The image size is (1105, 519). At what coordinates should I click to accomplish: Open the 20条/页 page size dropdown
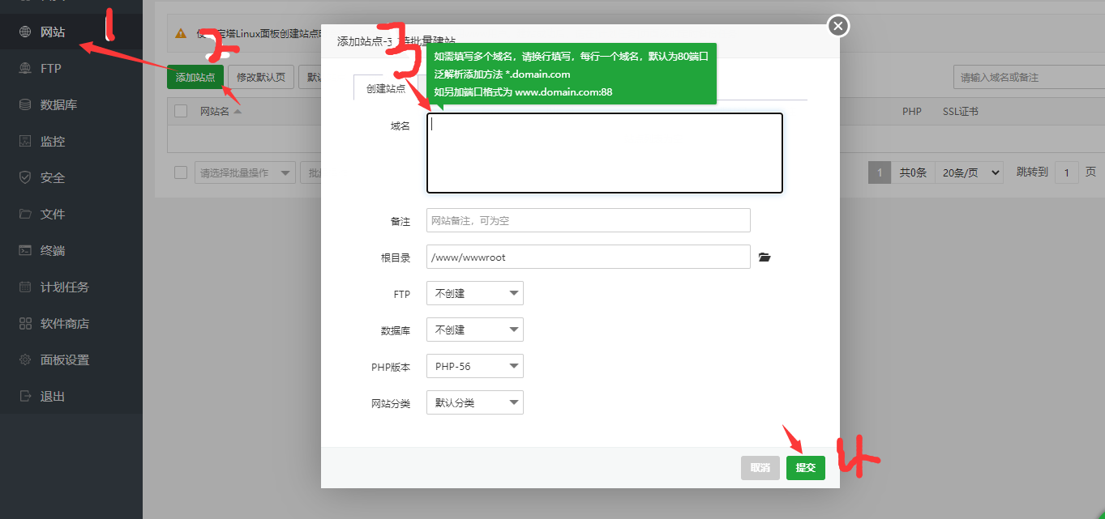969,172
